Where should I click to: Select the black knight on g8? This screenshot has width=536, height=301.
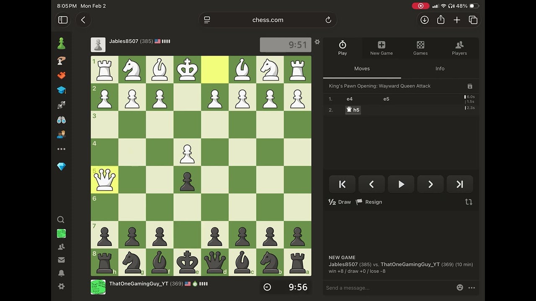(x=132, y=262)
